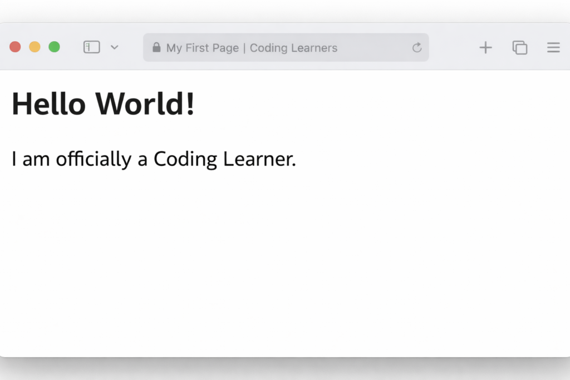The image size is (570, 380).
Task: Open a new tab with plus icon
Action: [486, 48]
